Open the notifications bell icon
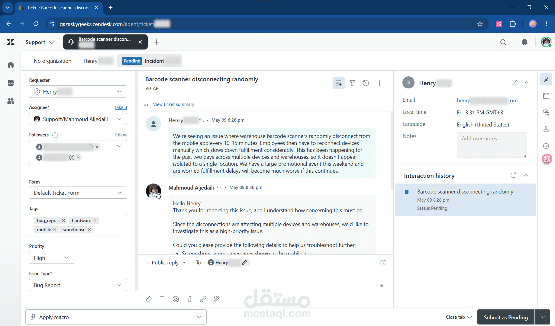Viewport: 555px width, 326px height. pyautogui.click(x=524, y=42)
